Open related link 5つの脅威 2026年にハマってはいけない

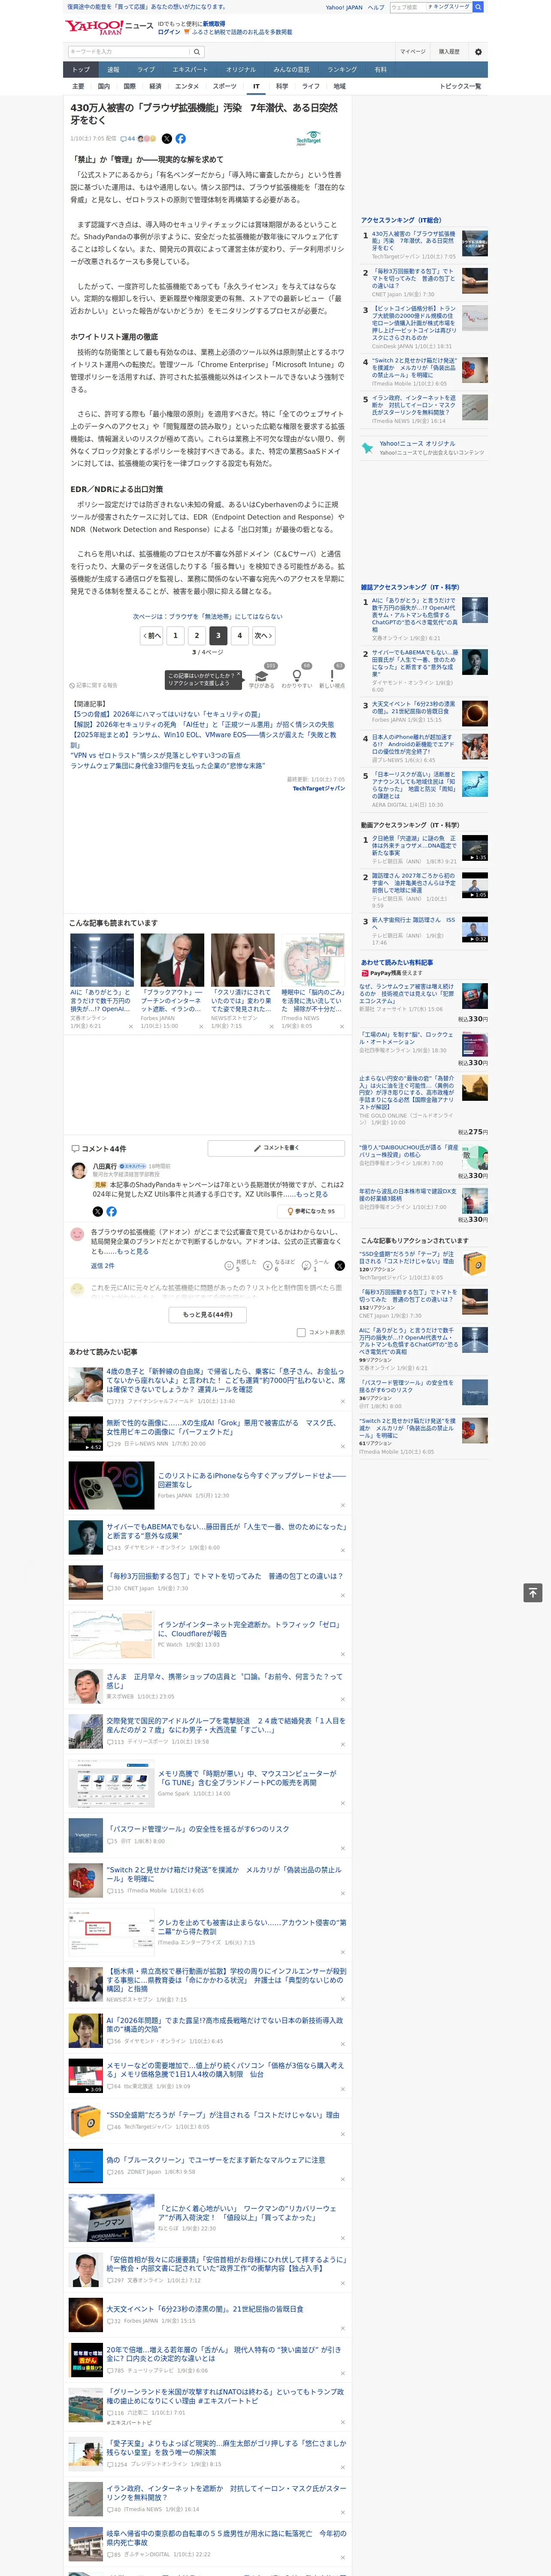pyautogui.click(x=166, y=715)
